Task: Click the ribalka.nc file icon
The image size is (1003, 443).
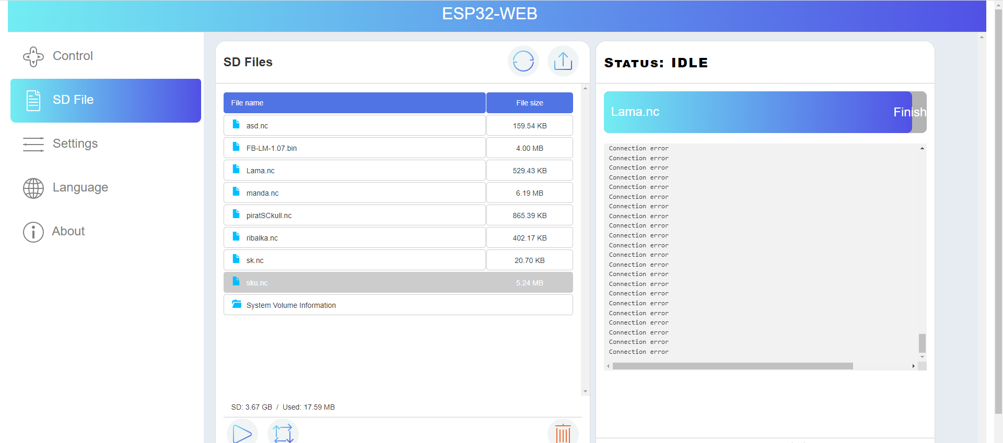Action: coord(236,237)
